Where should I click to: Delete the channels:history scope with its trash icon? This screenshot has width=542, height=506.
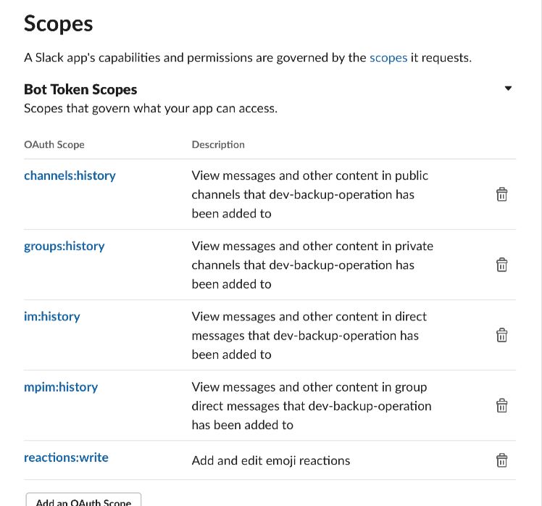tap(501, 194)
